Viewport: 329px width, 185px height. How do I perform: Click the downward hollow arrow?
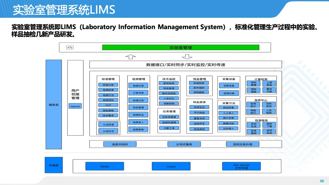point(187,57)
